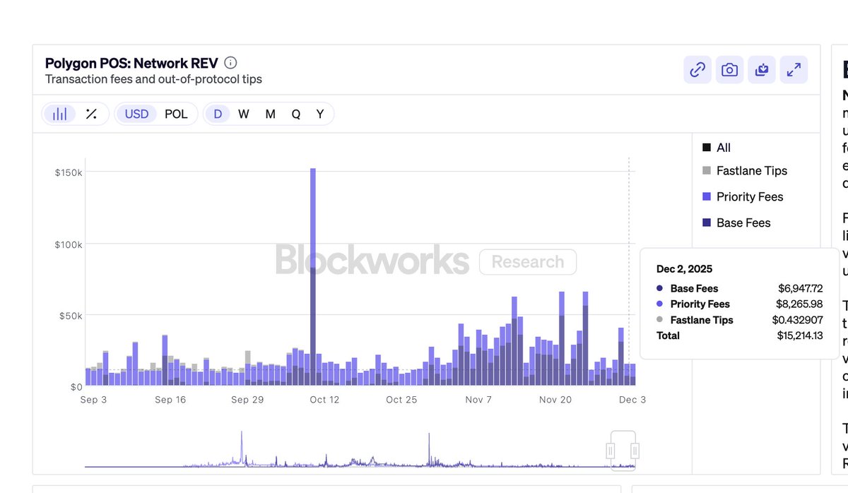
Task: Click the subtitle 'Transaction fees and out-of-protocol tips'
Action: (153, 79)
